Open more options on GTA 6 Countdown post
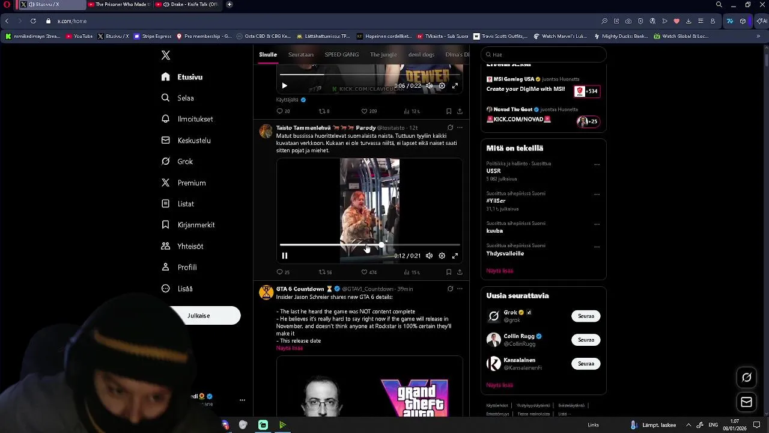 460,289
